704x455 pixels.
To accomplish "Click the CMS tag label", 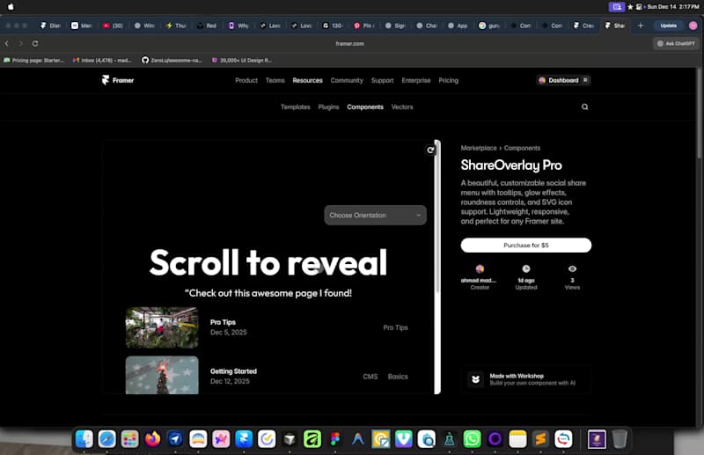I will (370, 377).
